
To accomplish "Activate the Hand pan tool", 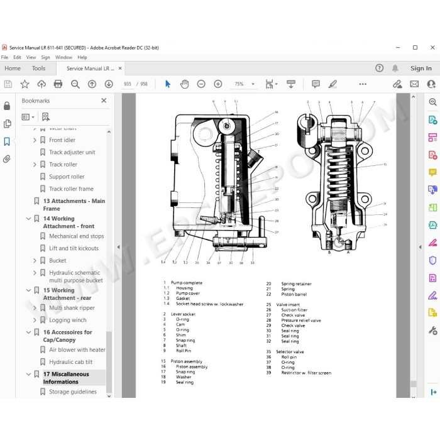I will [x=184, y=84].
